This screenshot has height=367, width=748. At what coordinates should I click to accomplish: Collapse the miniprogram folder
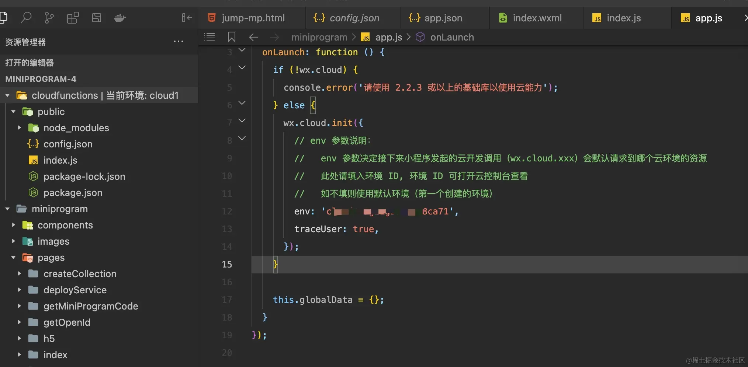[7, 209]
